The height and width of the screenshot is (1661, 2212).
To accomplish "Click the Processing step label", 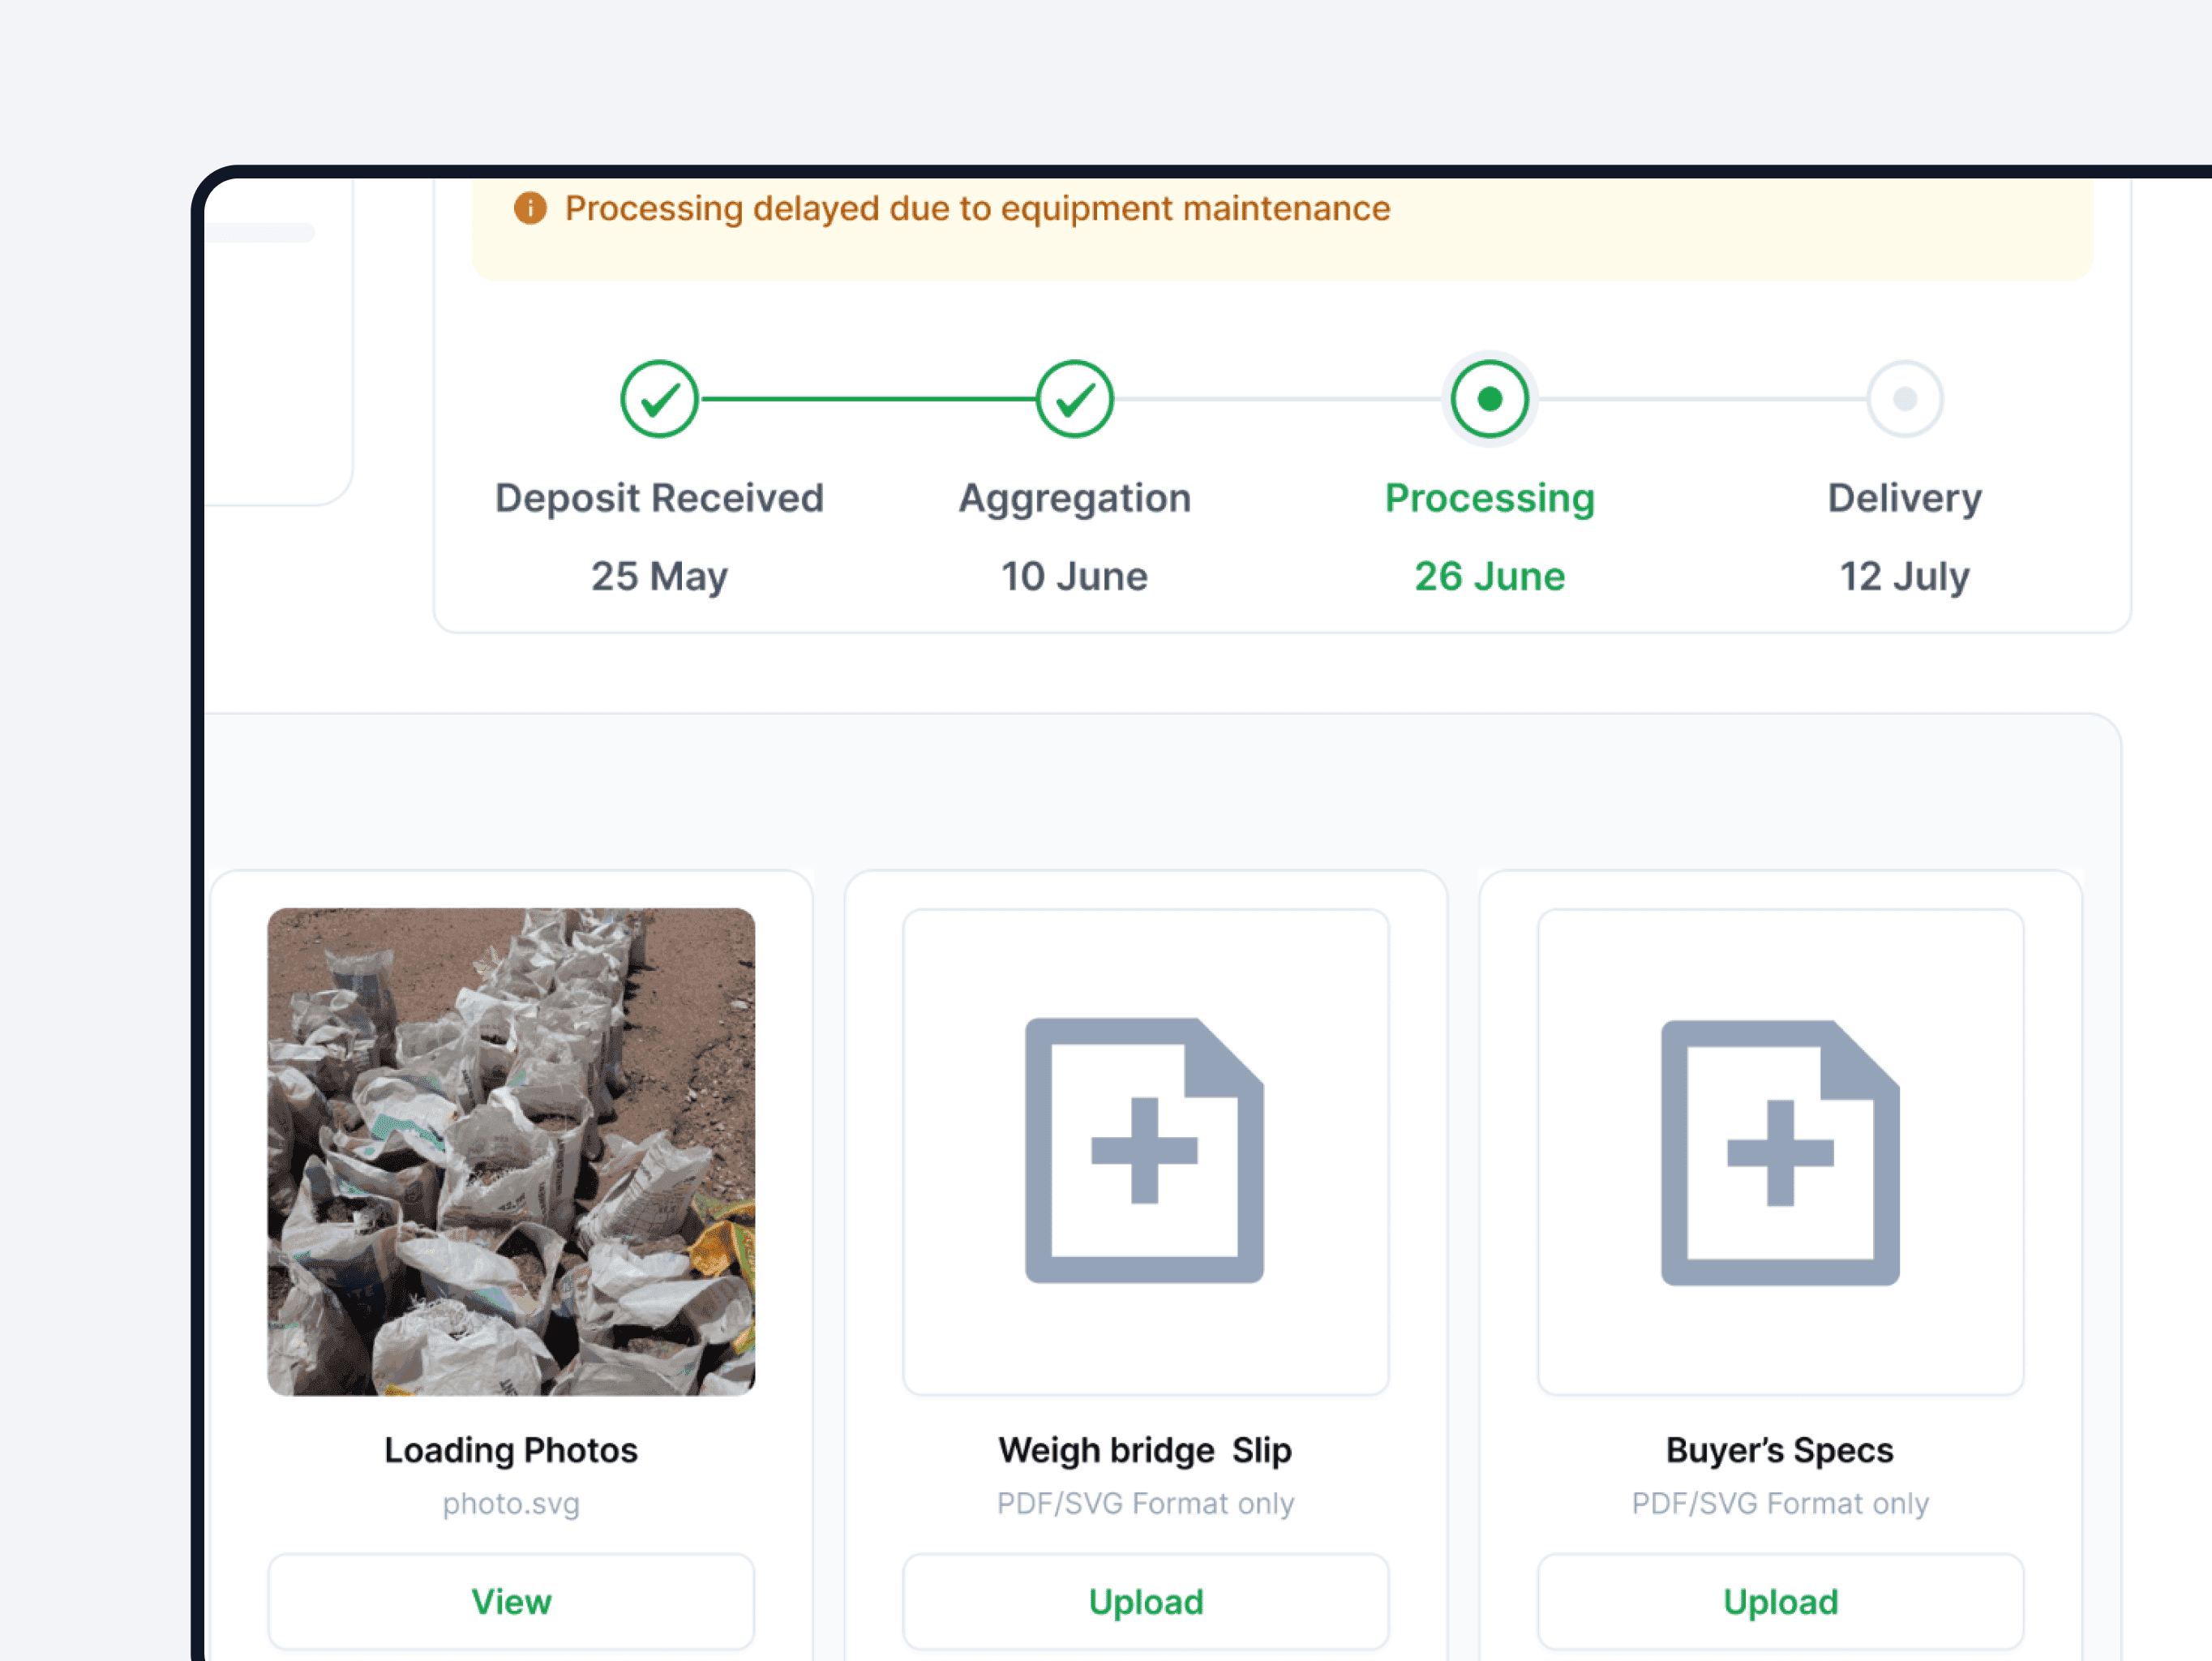I will tap(1489, 498).
